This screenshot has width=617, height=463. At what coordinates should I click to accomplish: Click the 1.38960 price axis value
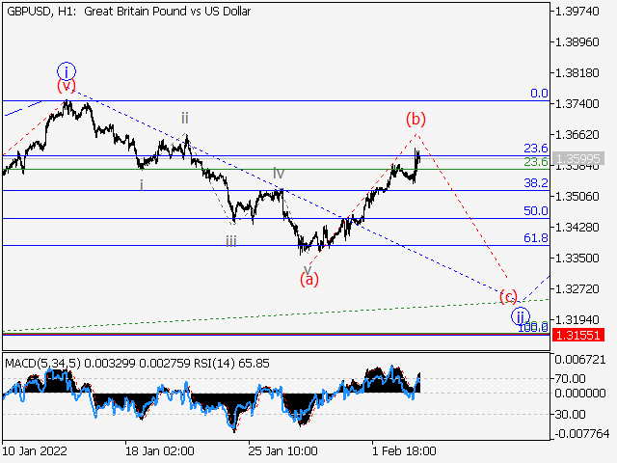pos(577,42)
